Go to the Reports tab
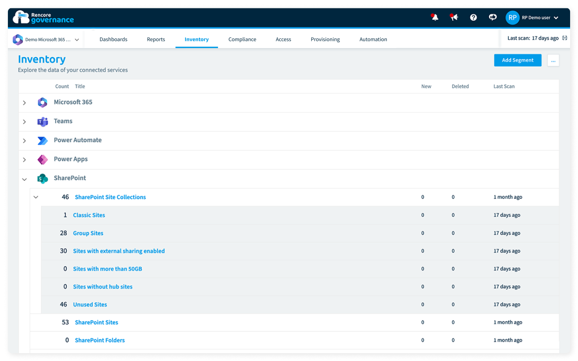Screen dimensions: 578x361 (x=156, y=39)
